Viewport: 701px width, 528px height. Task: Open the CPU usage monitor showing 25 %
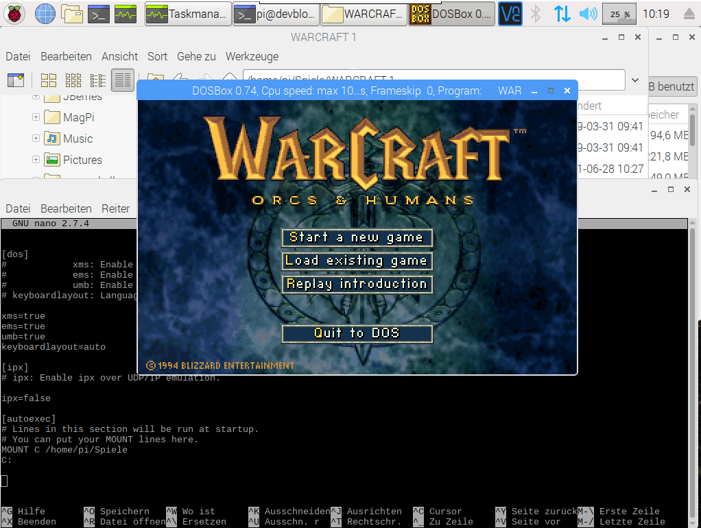(x=619, y=14)
